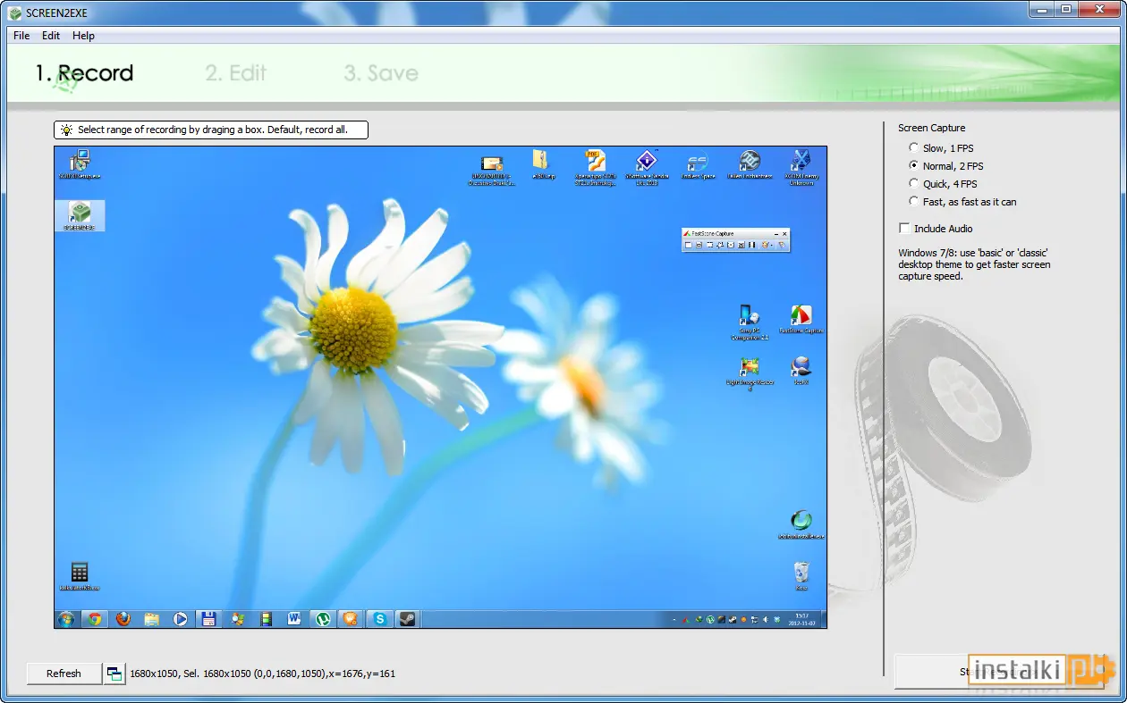Go to the 2. Edit step

tap(235, 73)
